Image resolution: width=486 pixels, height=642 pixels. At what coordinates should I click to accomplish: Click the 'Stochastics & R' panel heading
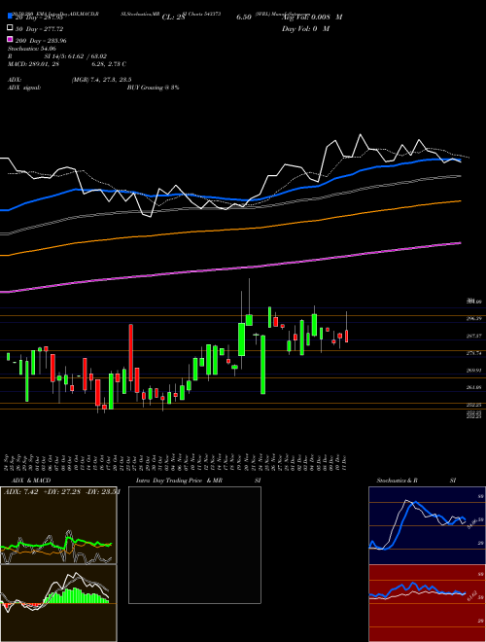coord(397,481)
